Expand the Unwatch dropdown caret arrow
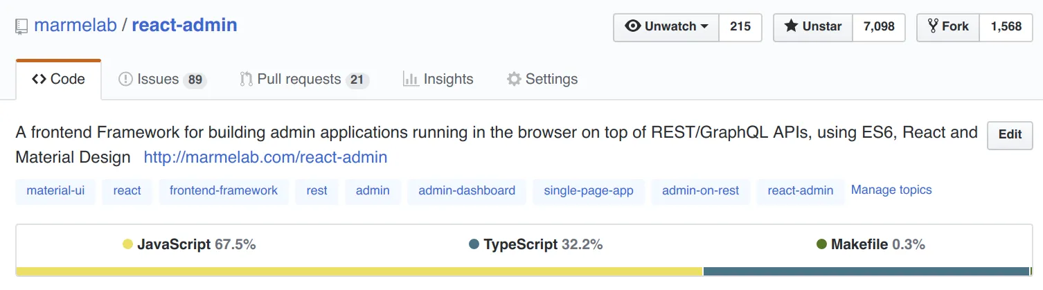Viewport: 1043px width, 290px height. (704, 27)
